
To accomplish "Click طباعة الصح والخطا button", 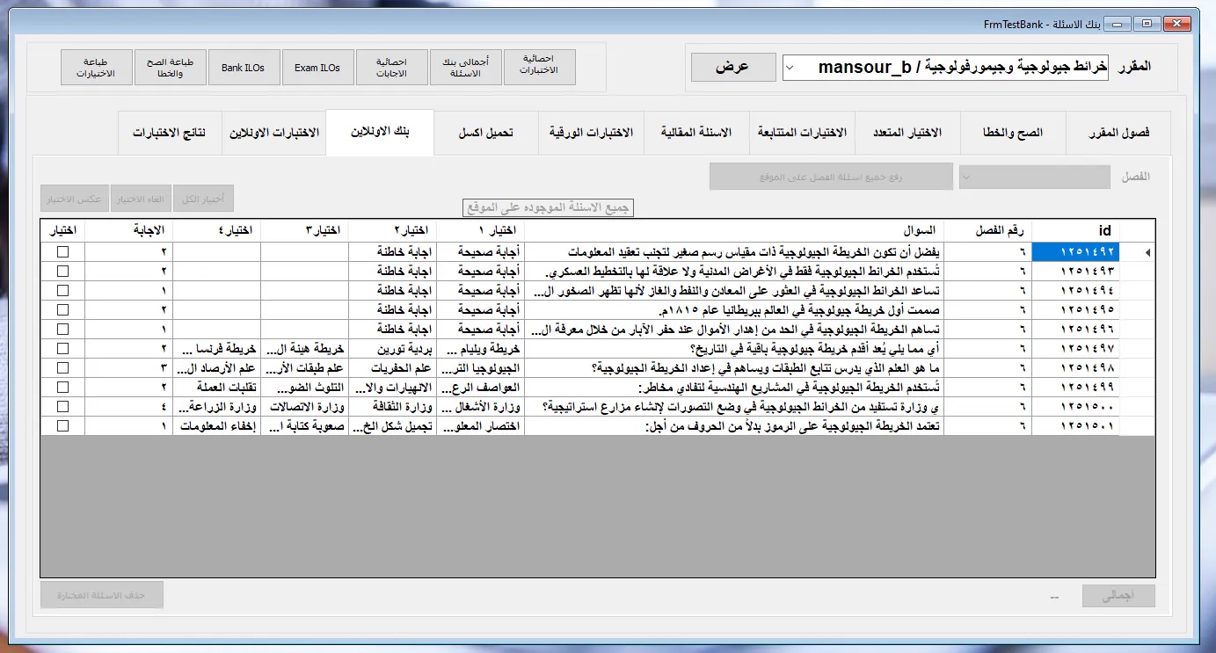I will [171, 68].
